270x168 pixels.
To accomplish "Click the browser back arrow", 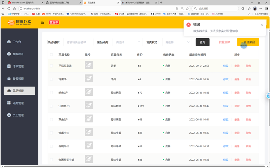I will pos(3,8).
